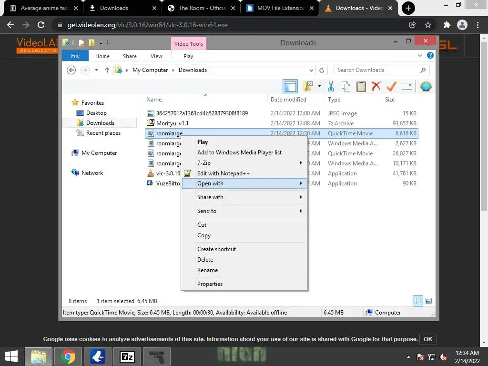This screenshot has height=366, width=488.
Task: Select the Morityu_v1.1 archive file
Action: click(x=172, y=123)
